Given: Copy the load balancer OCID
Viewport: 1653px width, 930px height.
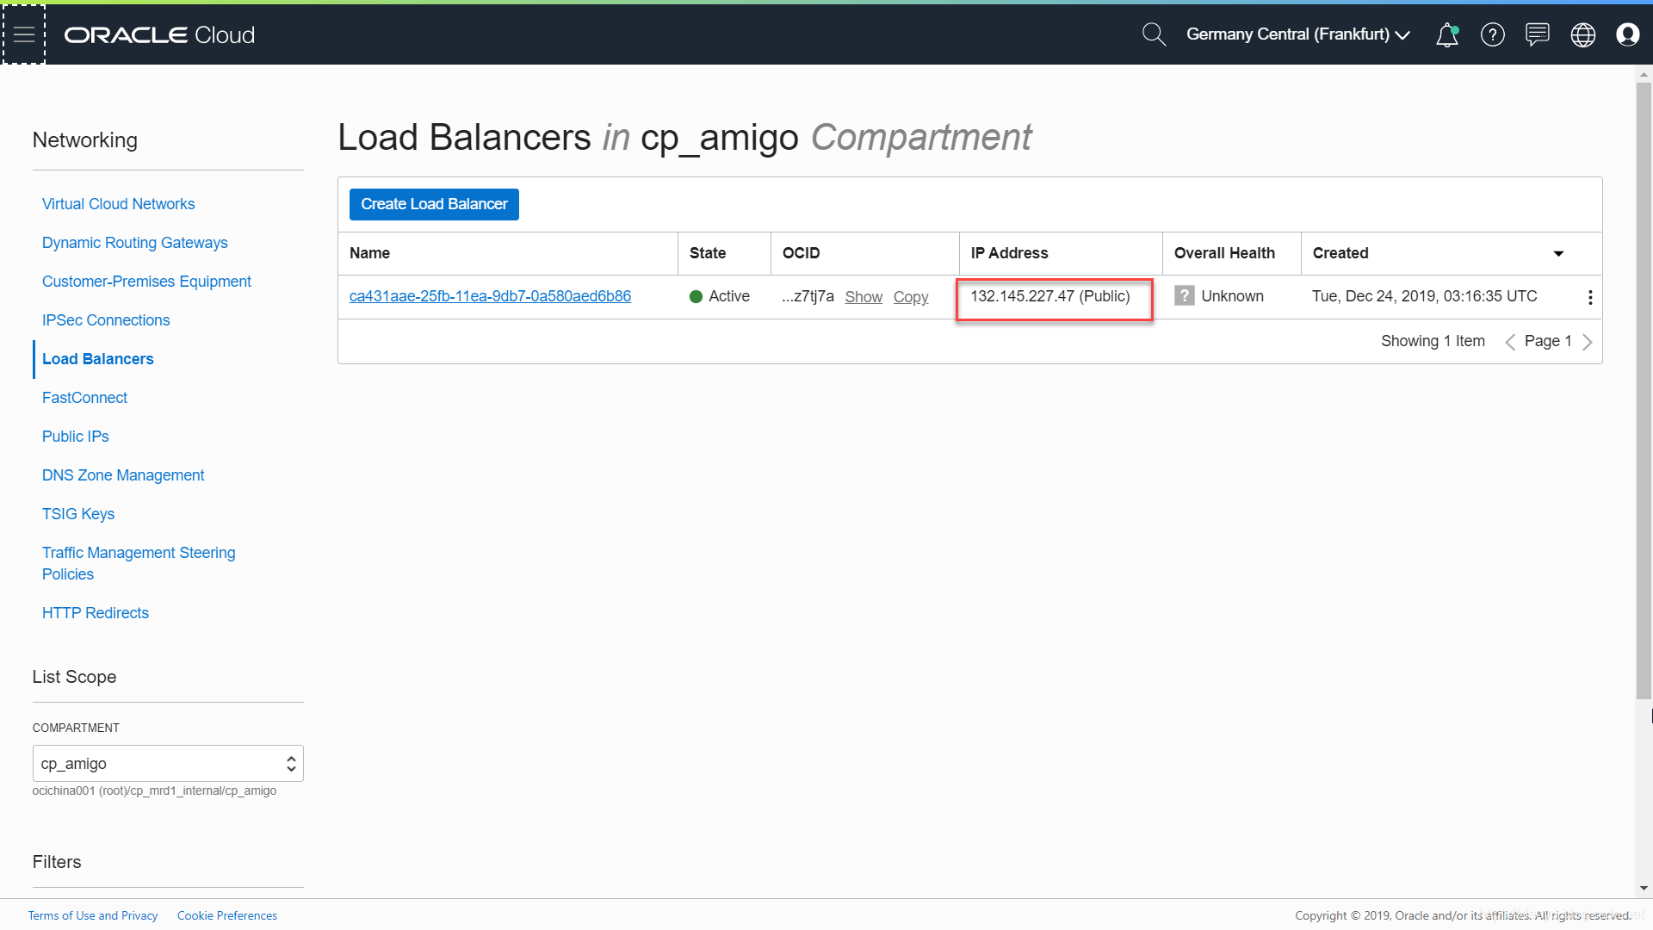Looking at the screenshot, I should click(910, 297).
